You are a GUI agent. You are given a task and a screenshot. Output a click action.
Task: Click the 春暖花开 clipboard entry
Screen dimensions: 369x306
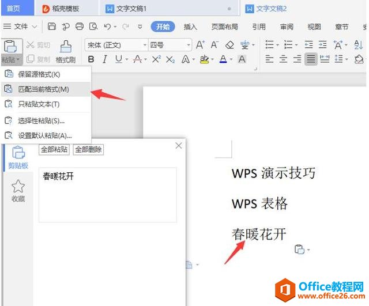tap(108, 195)
